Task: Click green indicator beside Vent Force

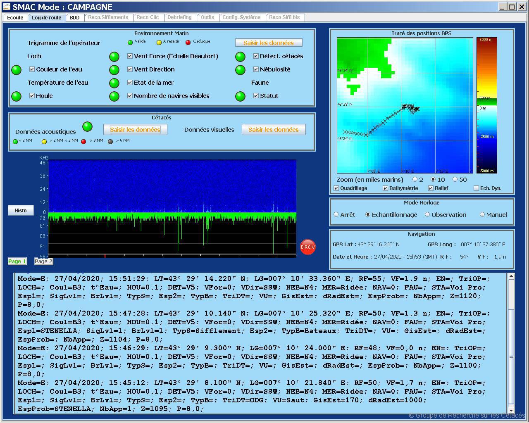Action: pos(114,57)
